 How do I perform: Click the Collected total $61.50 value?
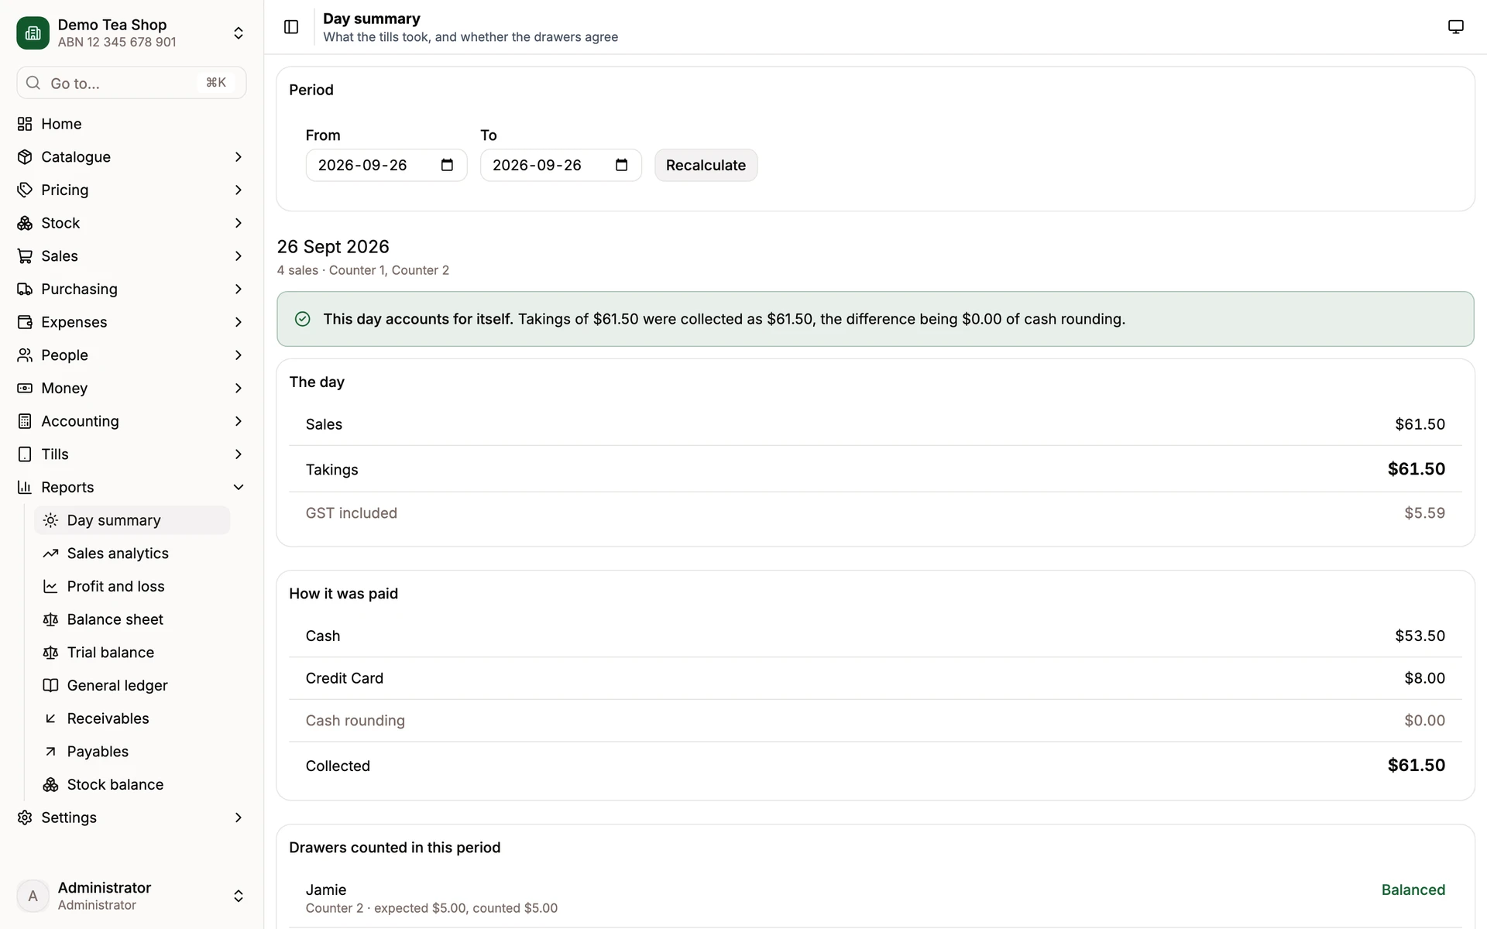(1416, 766)
